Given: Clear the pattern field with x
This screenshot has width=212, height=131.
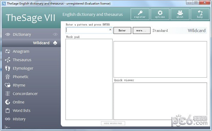Looking at the screenshot, I should coord(110,30).
